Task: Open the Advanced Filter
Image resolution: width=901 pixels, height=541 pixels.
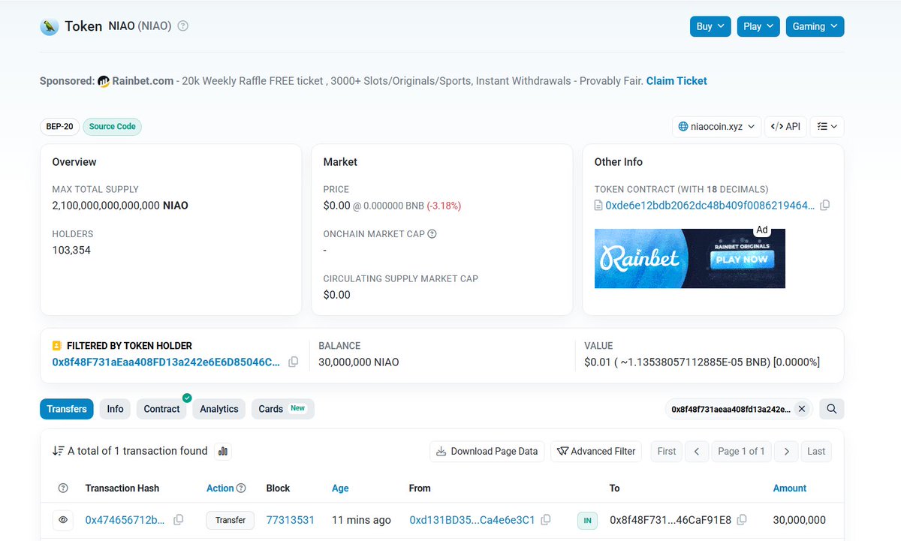Action: click(596, 451)
